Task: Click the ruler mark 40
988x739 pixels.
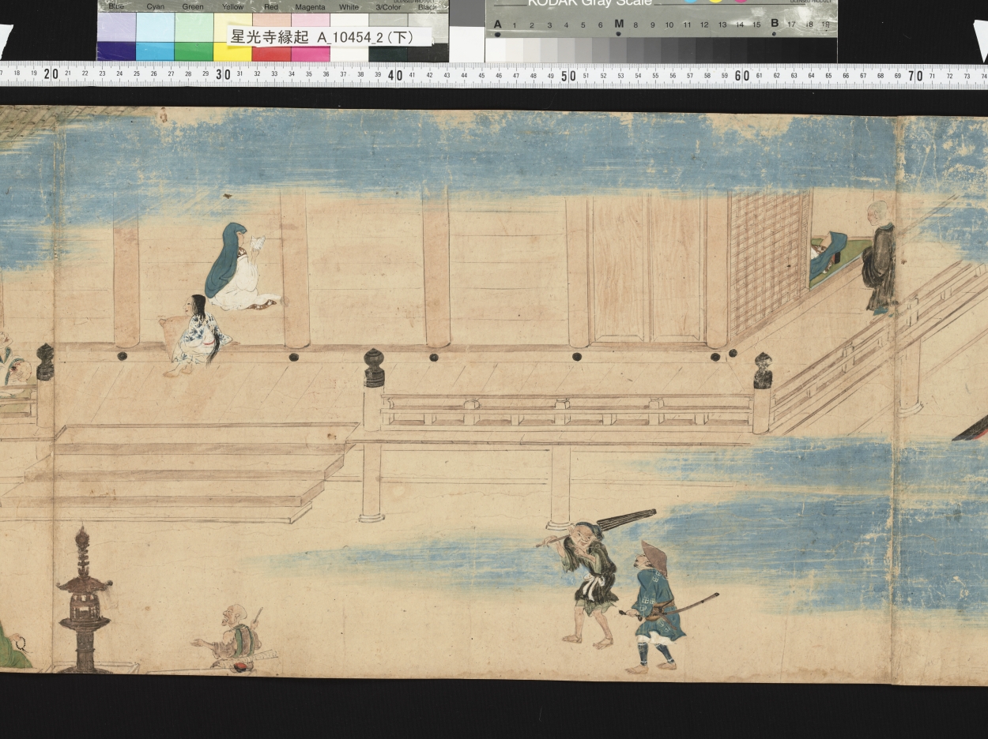Action: [x=395, y=75]
